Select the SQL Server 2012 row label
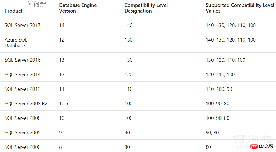 pos(23,89)
